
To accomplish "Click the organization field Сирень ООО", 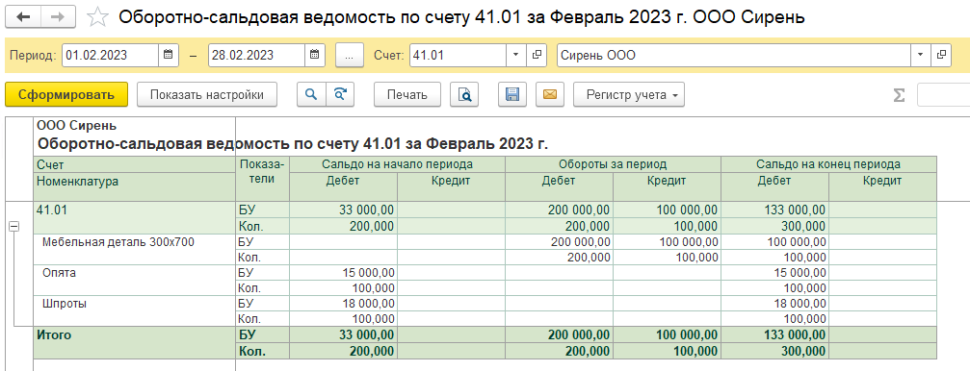I will (x=734, y=55).
